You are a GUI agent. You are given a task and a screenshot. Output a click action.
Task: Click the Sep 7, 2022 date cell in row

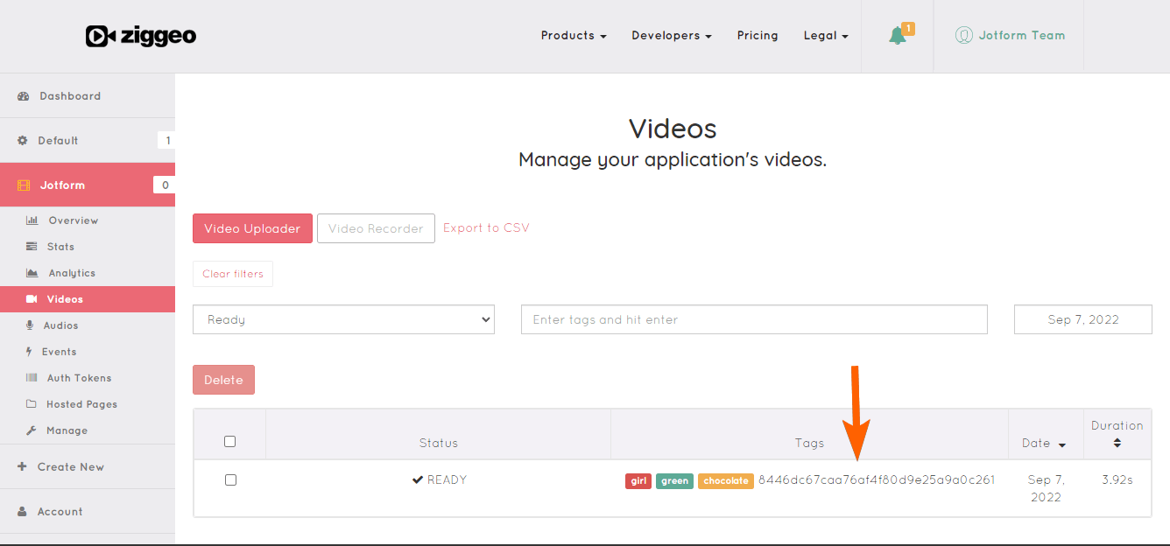pos(1046,488)
